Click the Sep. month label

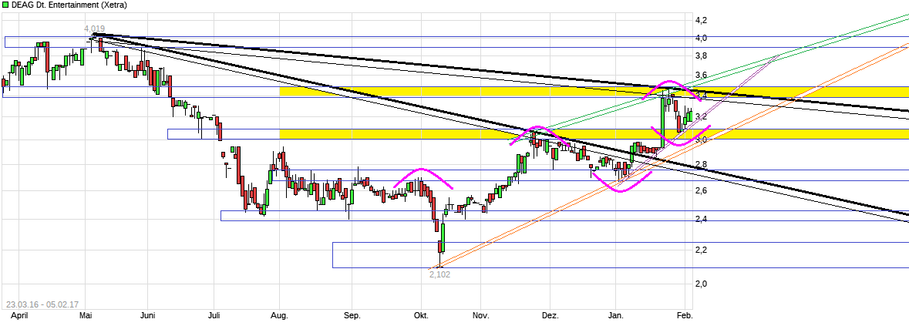(x=352, y=316)
